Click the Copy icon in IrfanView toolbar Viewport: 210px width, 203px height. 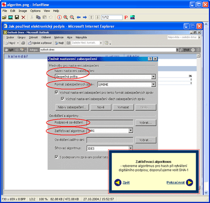click(x=38, y=17)
